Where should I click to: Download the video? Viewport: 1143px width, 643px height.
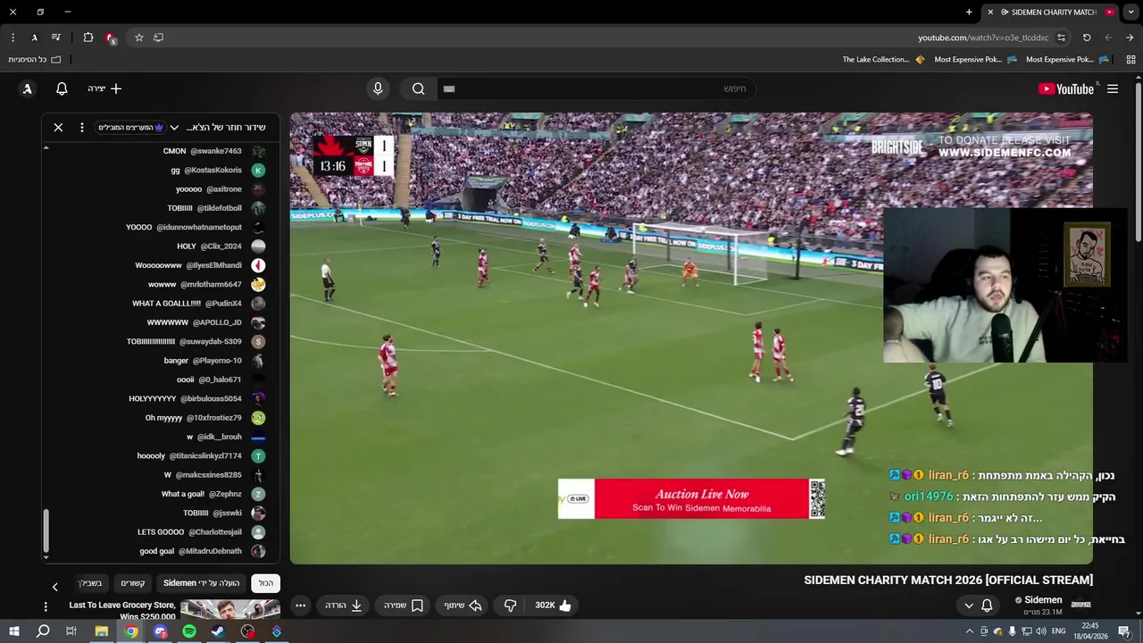tap(344, 605)
